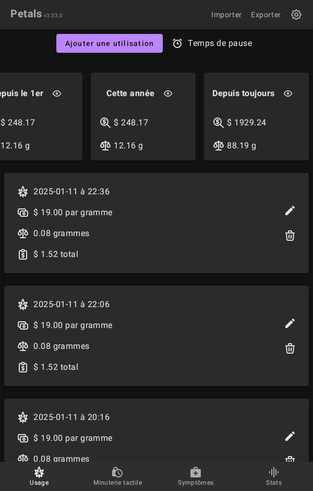Click the alarm clock icon for Temps de pause
The height and width of the screenshot is (491, 313).
(177, 43)
